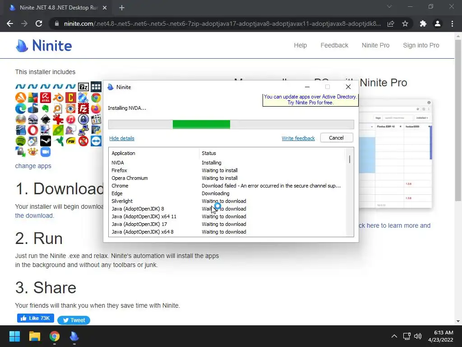The image size is (462, 347).
Task: Click the installer progress bar
Action: pyautogui.click(x=231, y=125)
